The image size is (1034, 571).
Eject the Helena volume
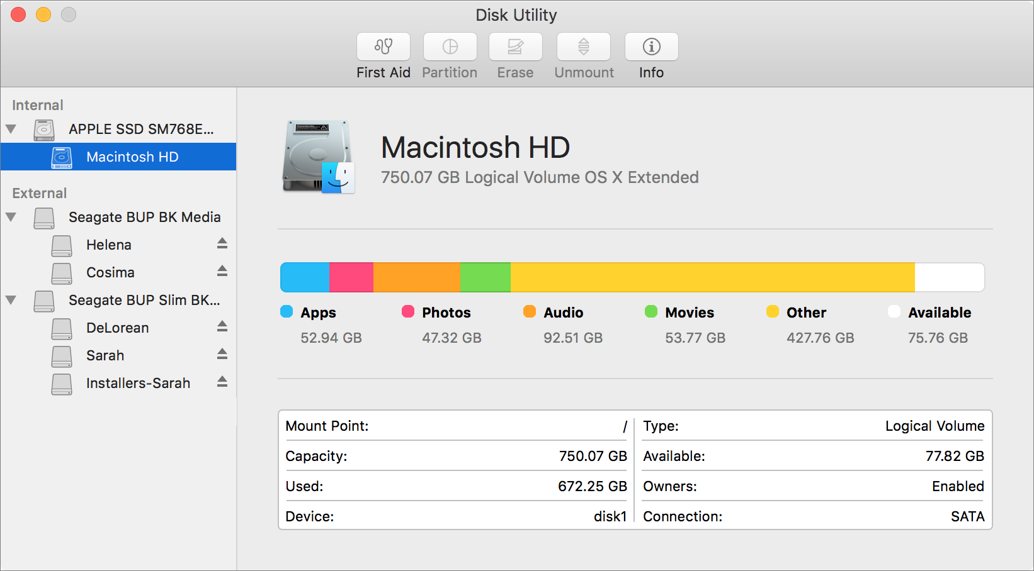(x=222, y=243)
